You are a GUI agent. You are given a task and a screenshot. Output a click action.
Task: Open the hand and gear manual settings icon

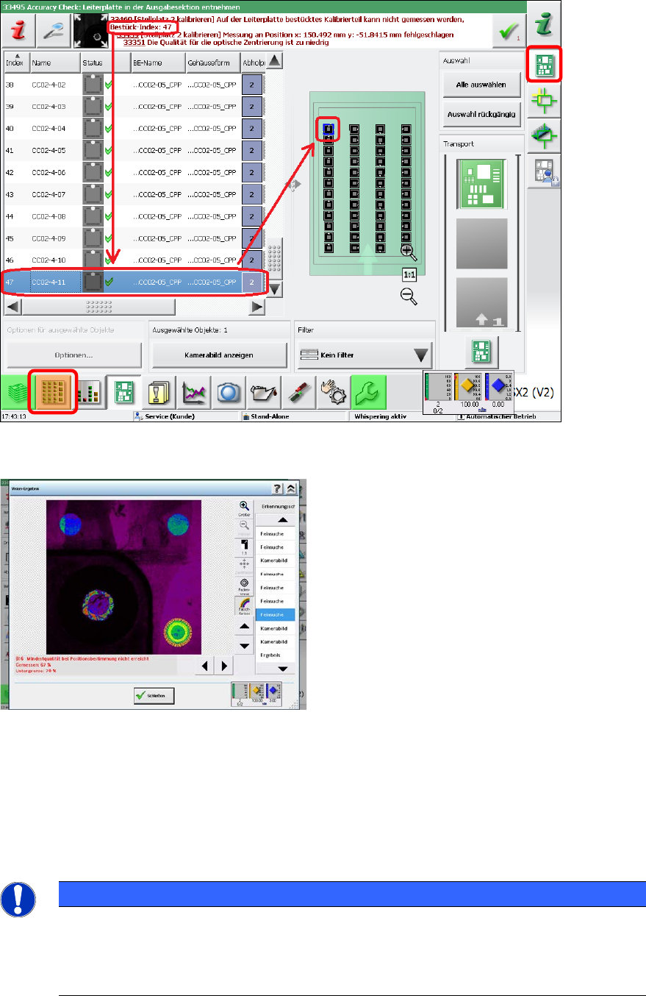tap(331, 391)
